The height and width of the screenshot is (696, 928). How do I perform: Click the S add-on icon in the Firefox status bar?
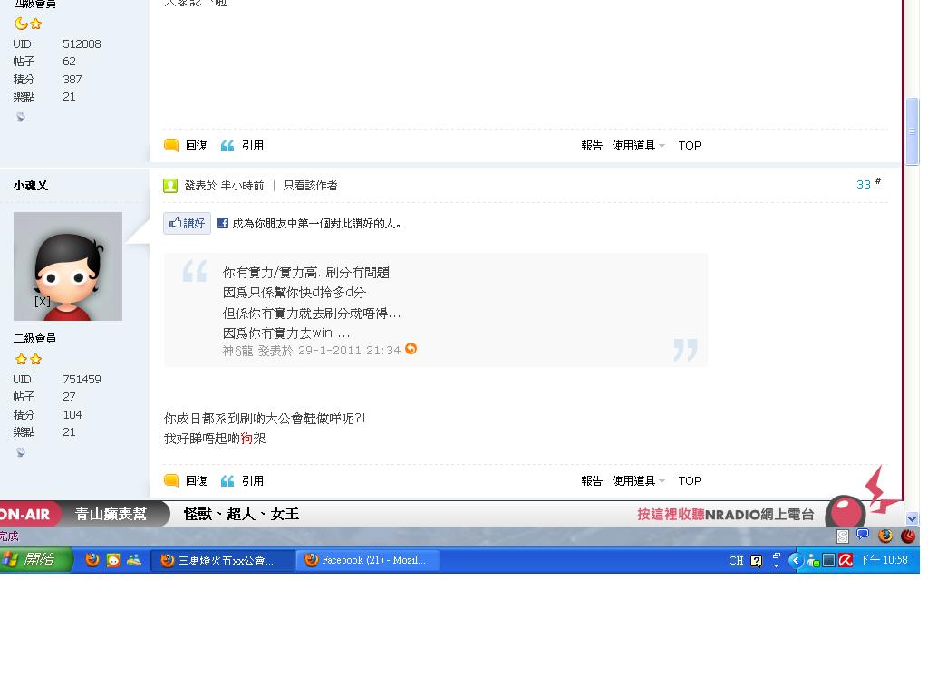click(843, 536)
